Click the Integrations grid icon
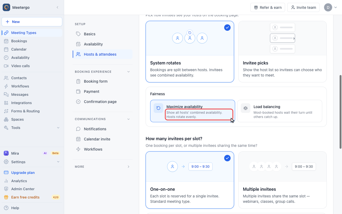The image size is (342, 214). point(6,103)
